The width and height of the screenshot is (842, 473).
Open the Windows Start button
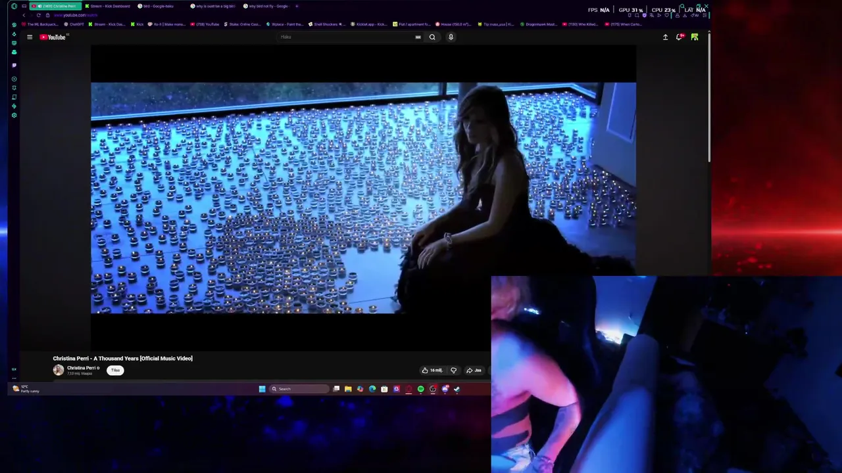pos(262,389)
